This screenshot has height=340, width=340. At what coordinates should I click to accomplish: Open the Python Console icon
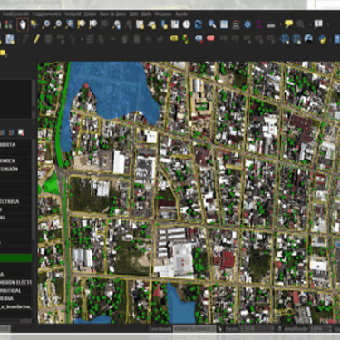[323, 39]
